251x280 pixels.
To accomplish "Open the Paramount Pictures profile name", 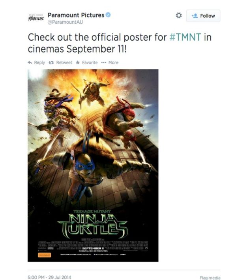I will [x=76, y=15].
